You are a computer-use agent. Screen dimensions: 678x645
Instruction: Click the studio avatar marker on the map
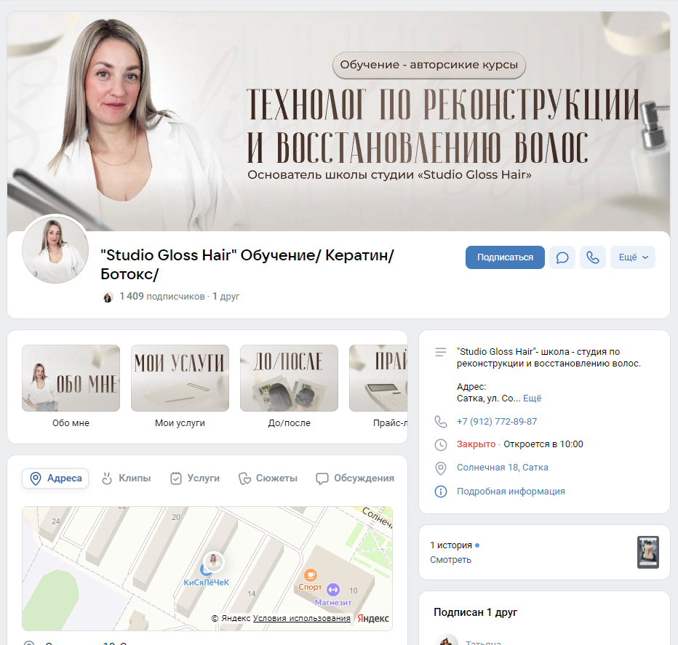coord(214,561)
